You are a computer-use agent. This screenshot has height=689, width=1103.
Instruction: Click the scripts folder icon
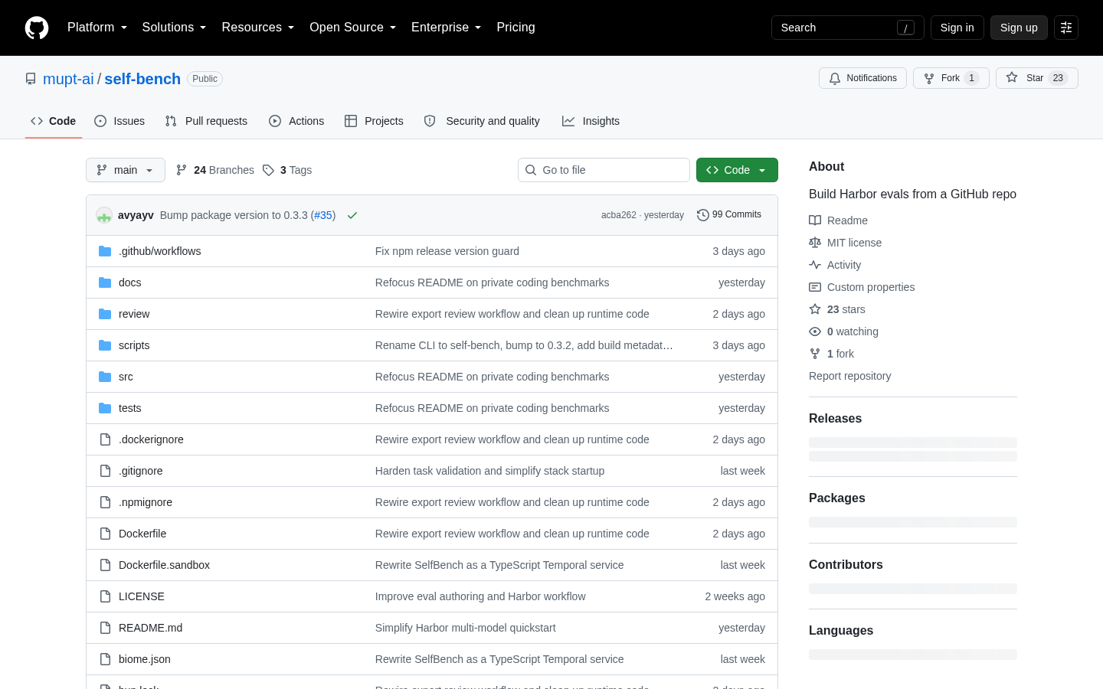pos(105,345)
